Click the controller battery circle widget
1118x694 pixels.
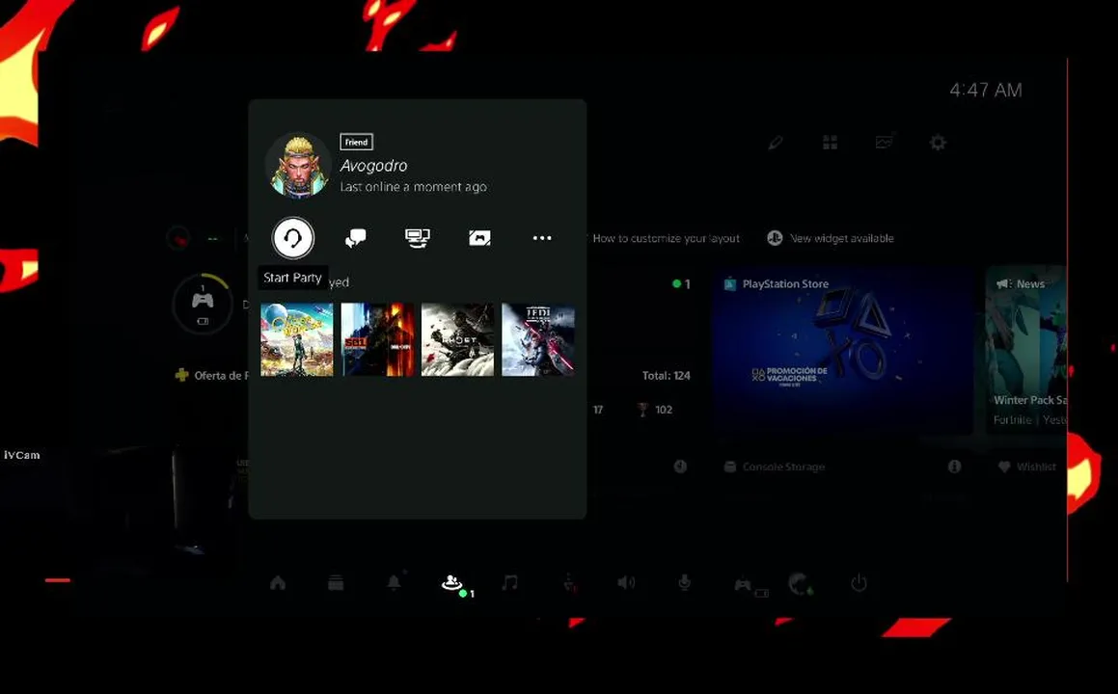pyautogui.click(x=203, y=304)
